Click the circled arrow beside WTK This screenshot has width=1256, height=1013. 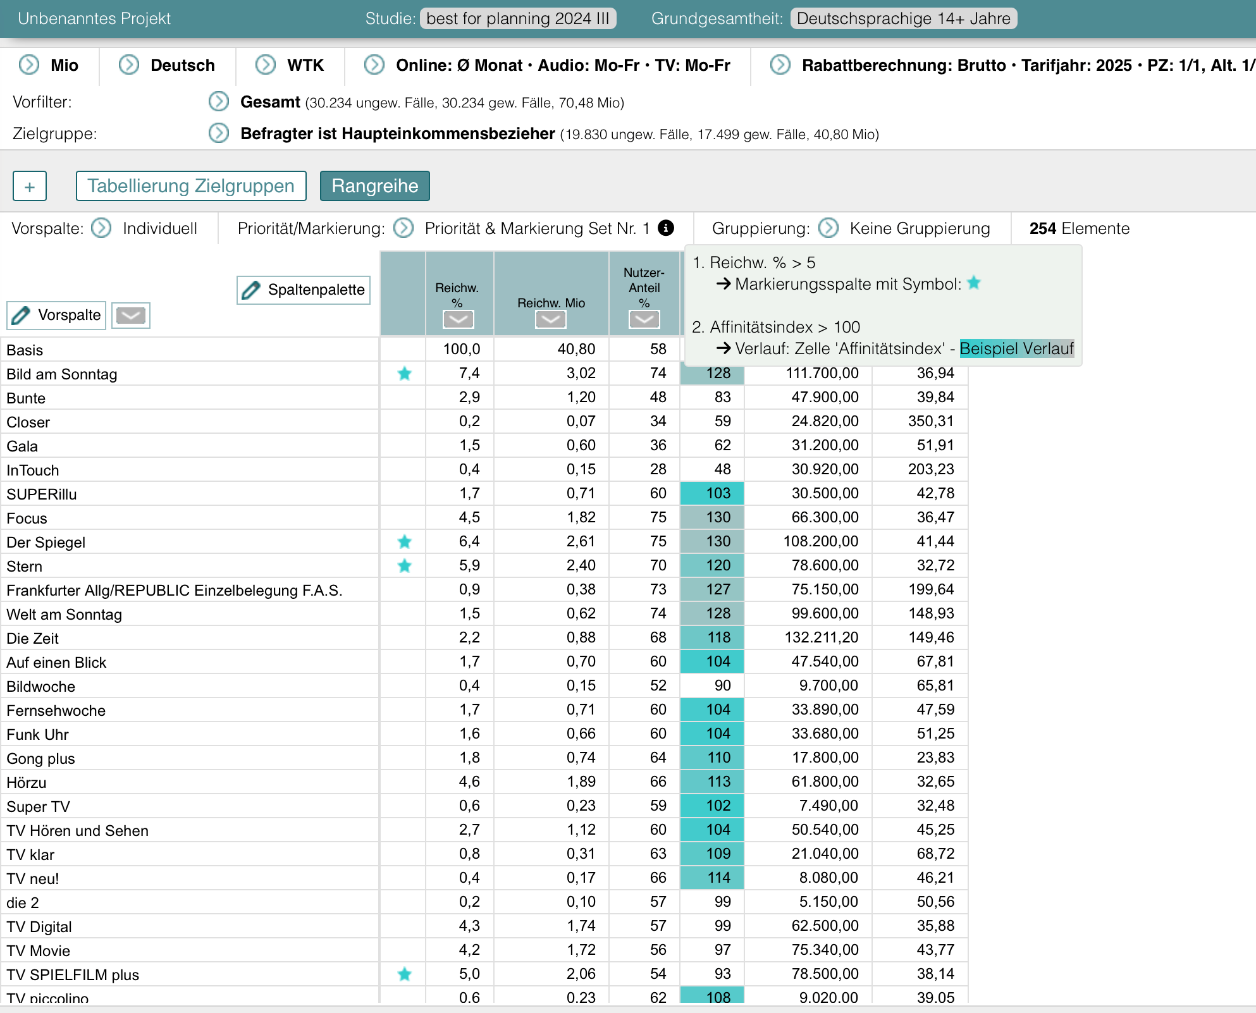point(266,65)
